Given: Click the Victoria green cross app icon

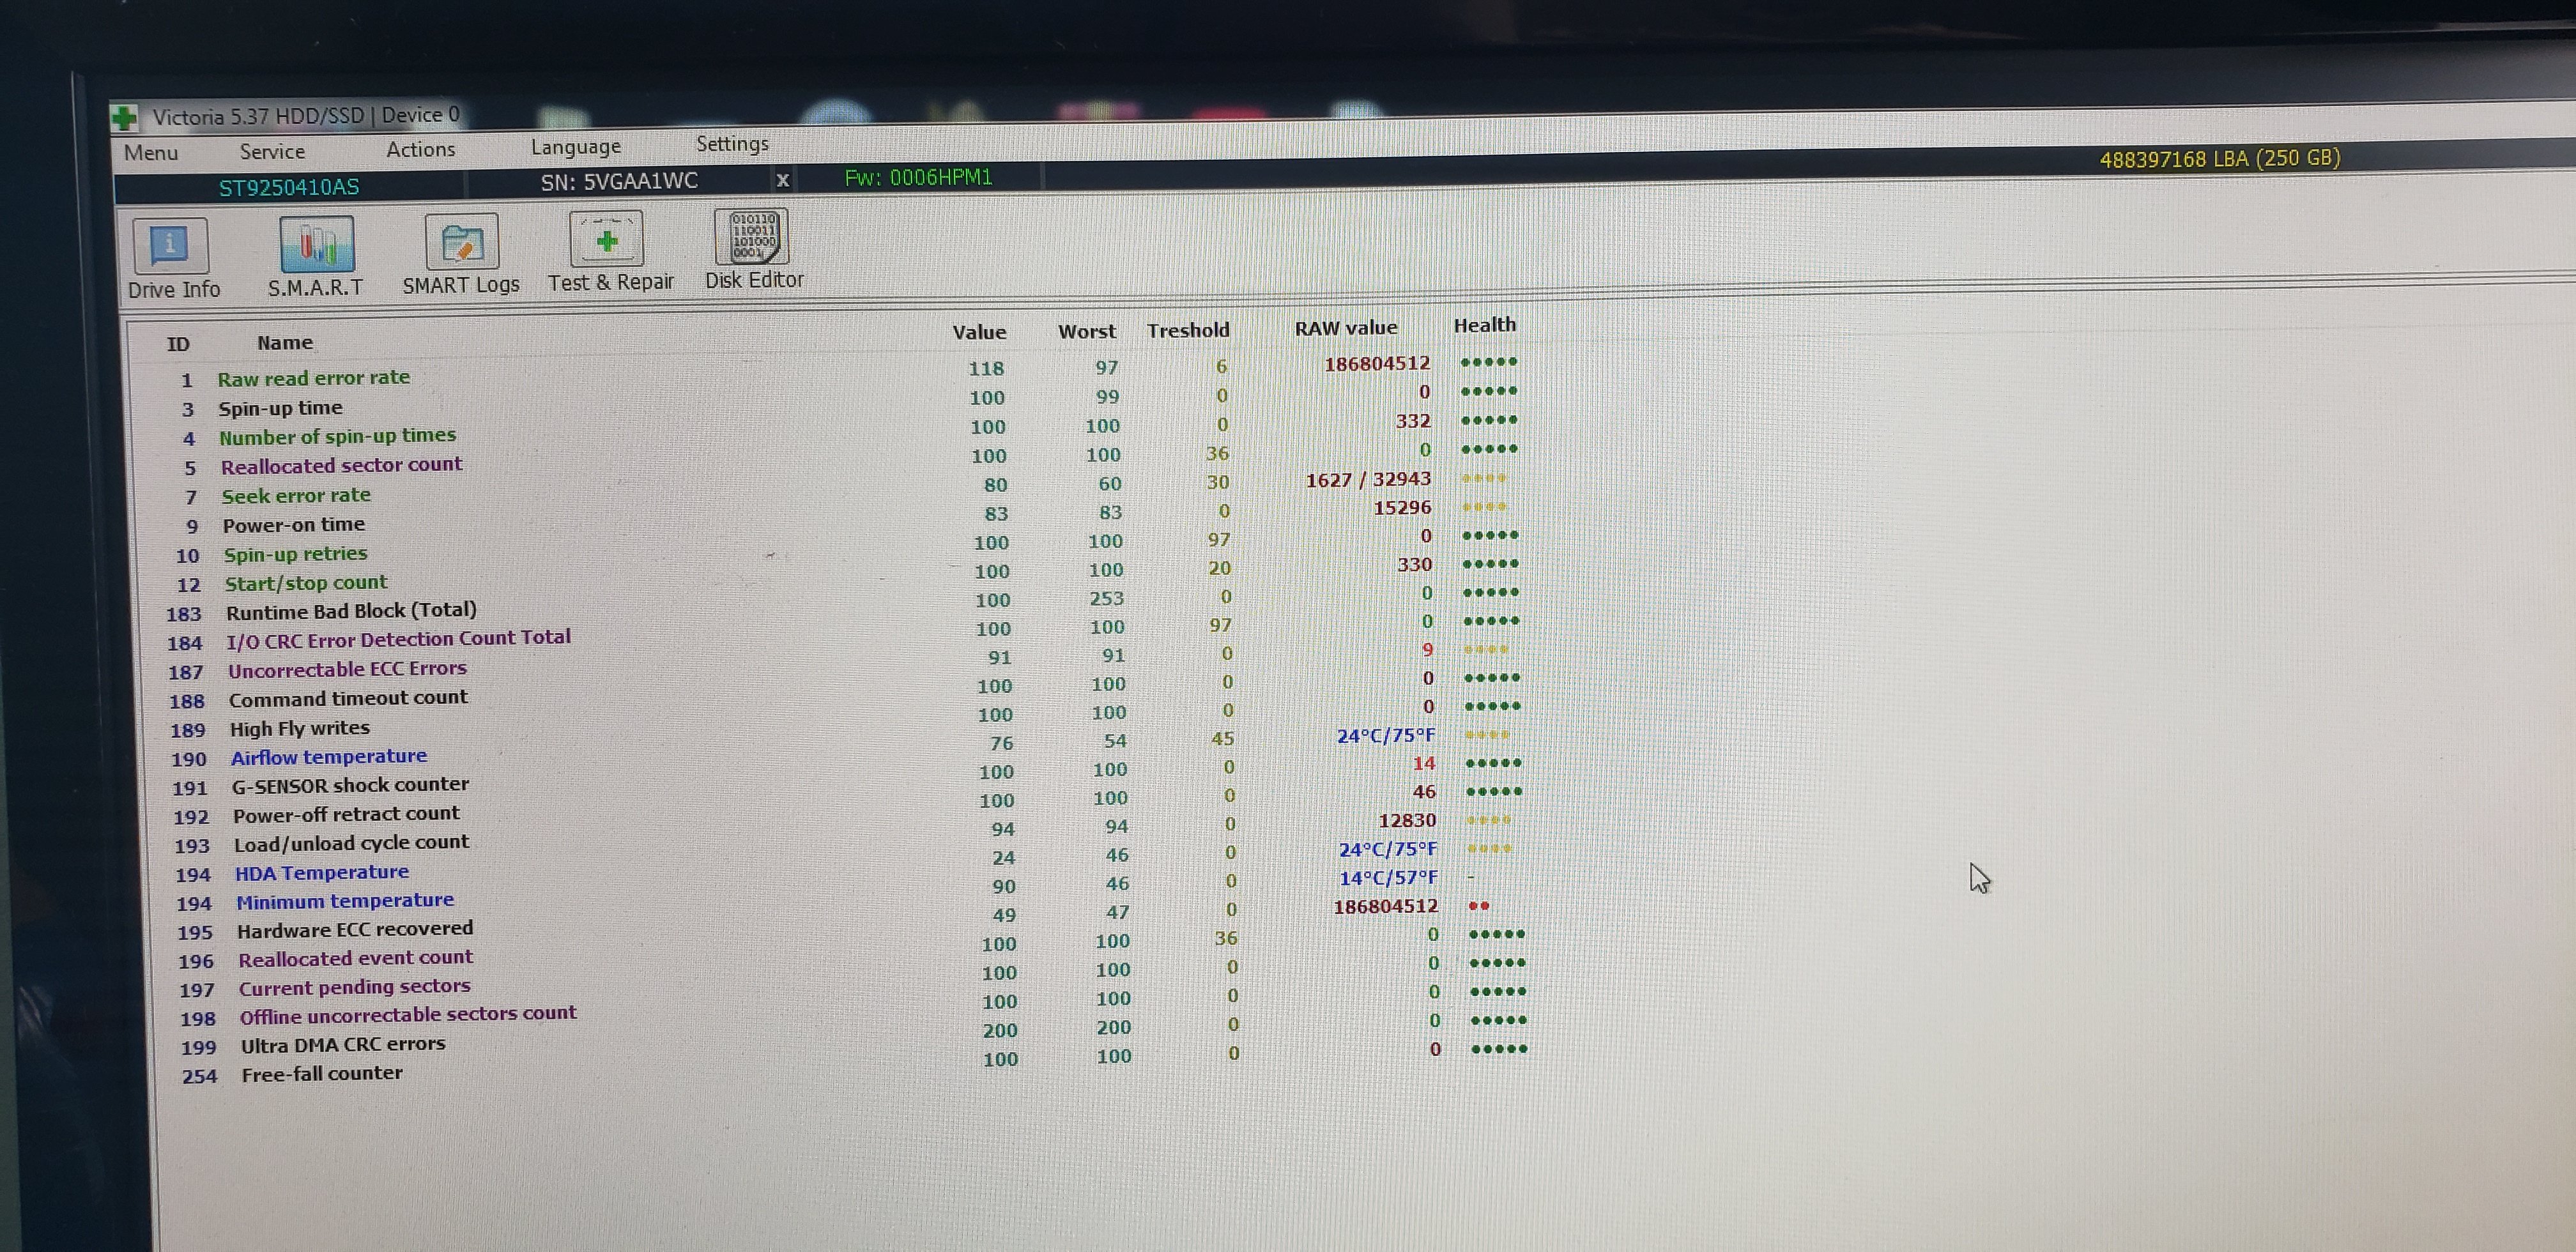Looking at the screenshot, I should tap(124, 118).
